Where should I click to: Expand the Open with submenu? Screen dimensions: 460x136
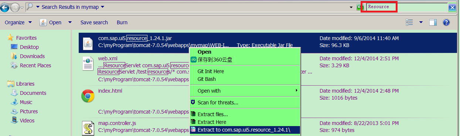pos(245,91)
